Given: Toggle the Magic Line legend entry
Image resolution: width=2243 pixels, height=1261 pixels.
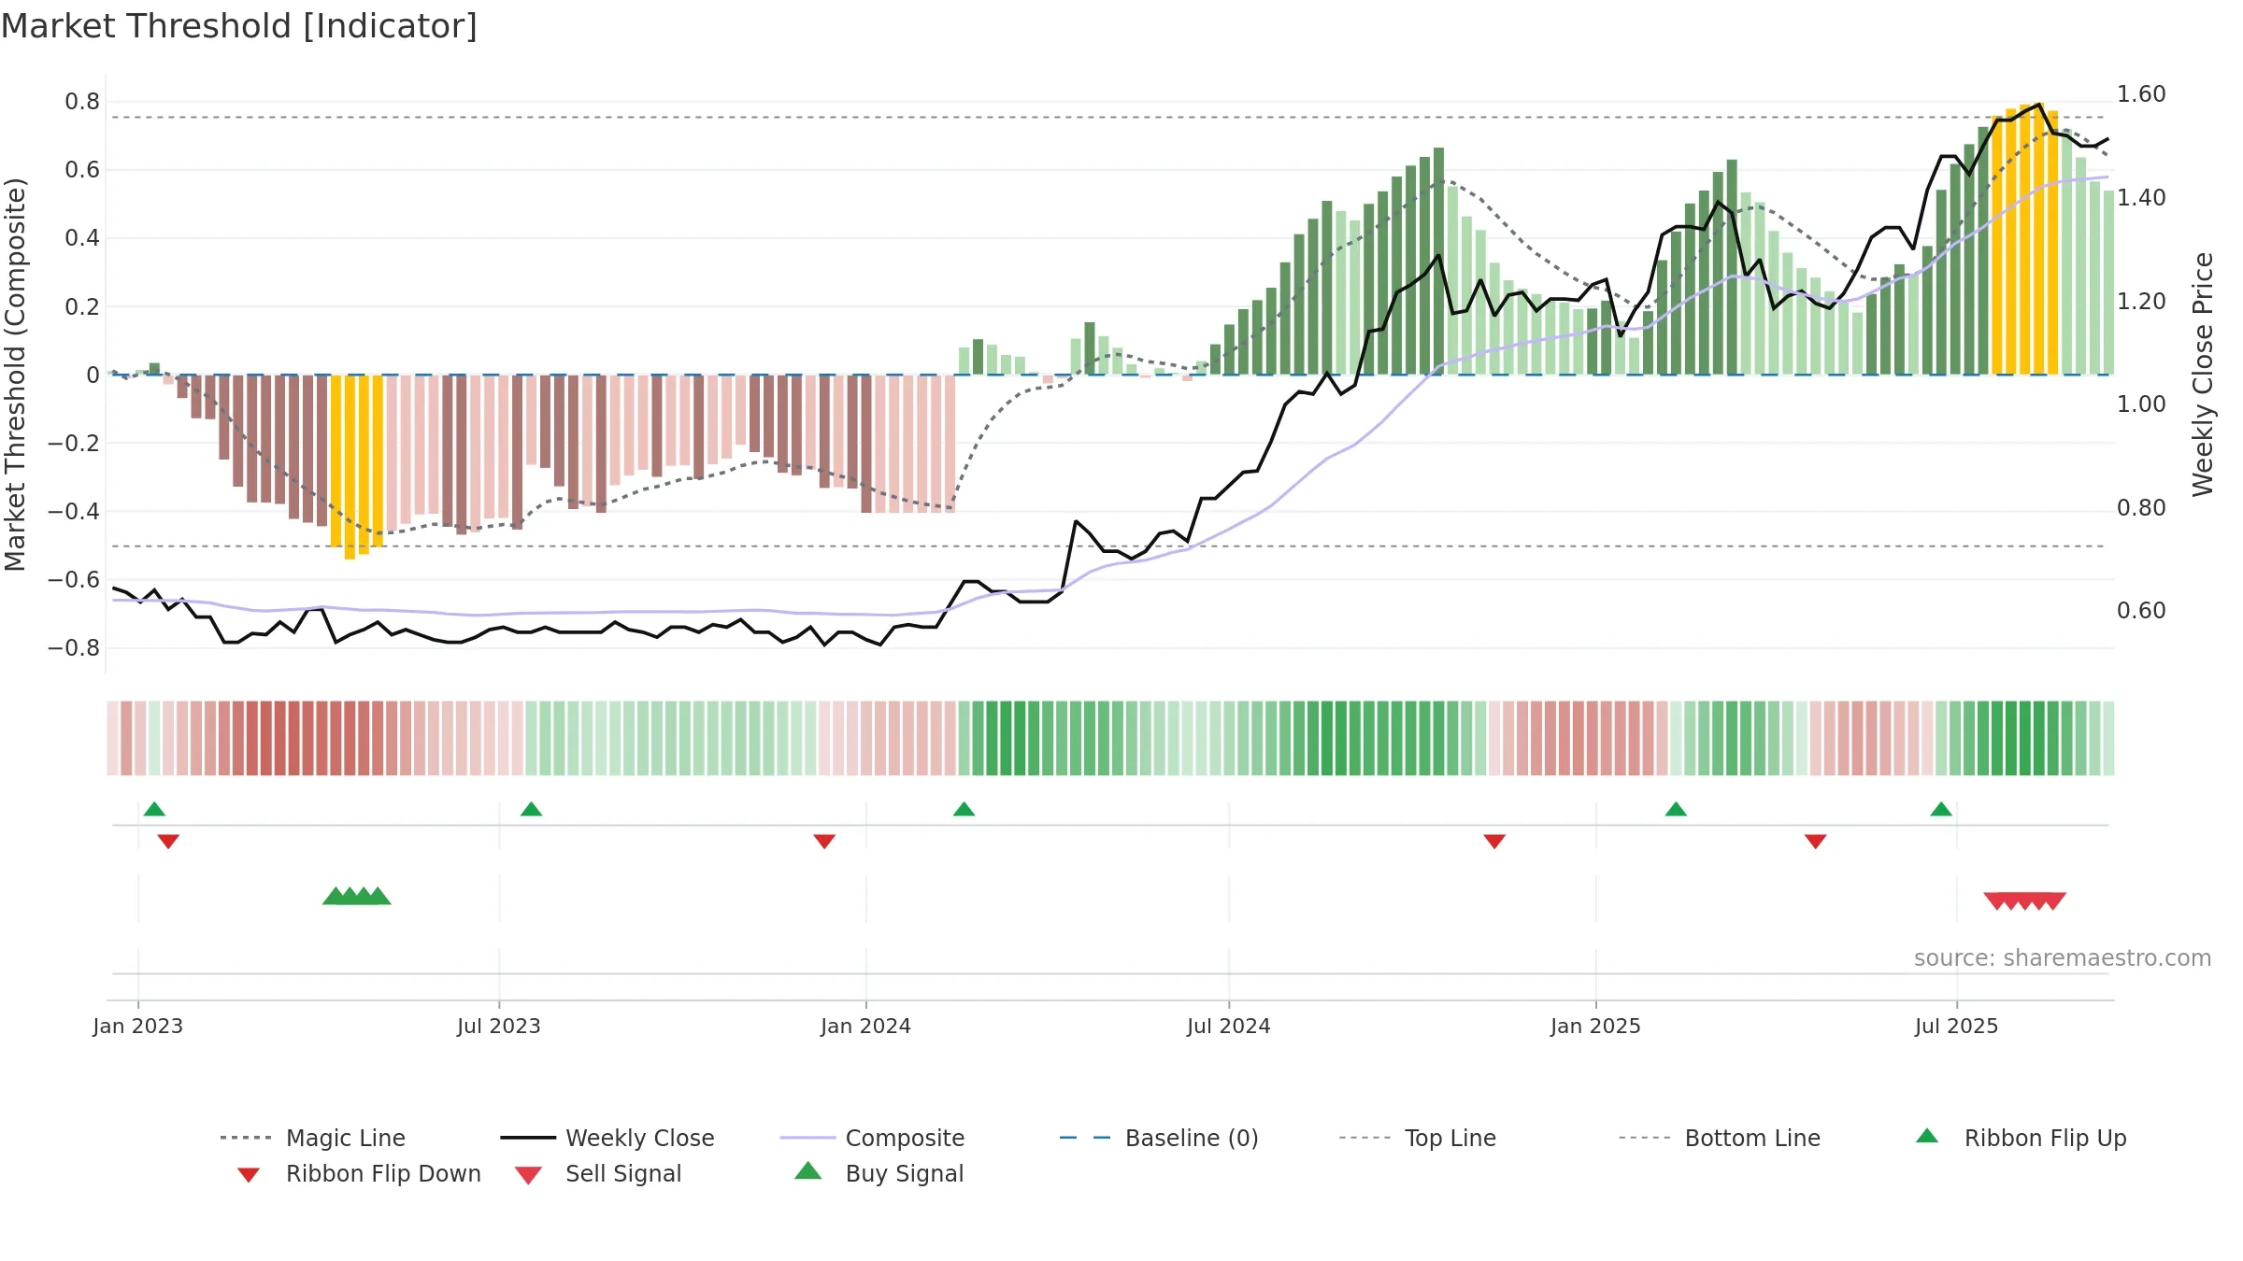Looking at the screenshot, I should 313,1138.
